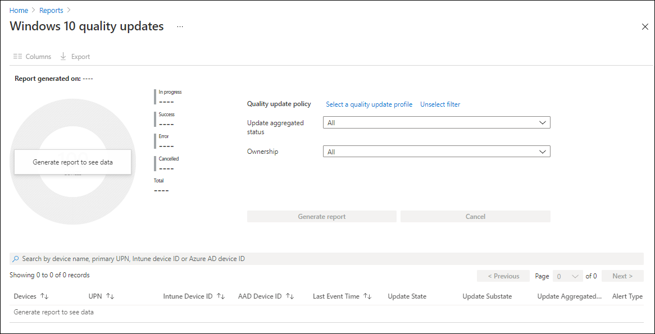The height and width of the screenshot is (334, 655).
Task: Sort by Last Event Time arrows
Action: (x=367, y=296)
